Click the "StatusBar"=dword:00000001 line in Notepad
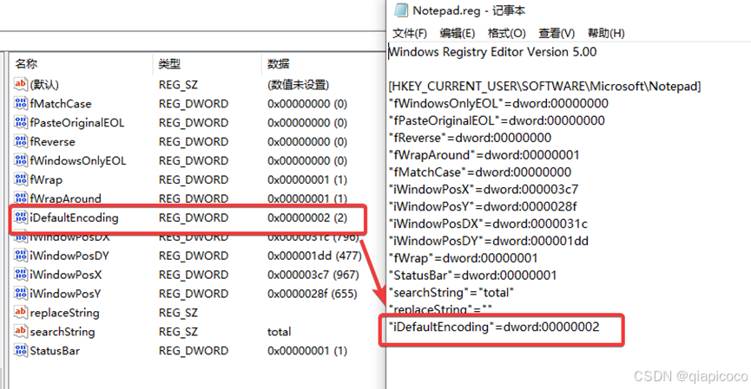This screenshot has height=389, width=751. [472, 276]
